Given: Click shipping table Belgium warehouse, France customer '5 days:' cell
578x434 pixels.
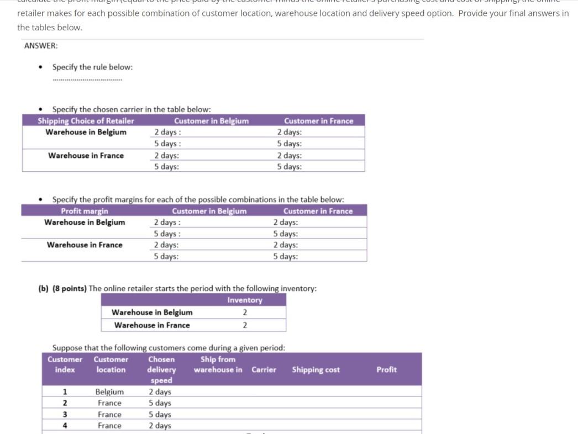Looking at the screenshot, I should [319, 144].
